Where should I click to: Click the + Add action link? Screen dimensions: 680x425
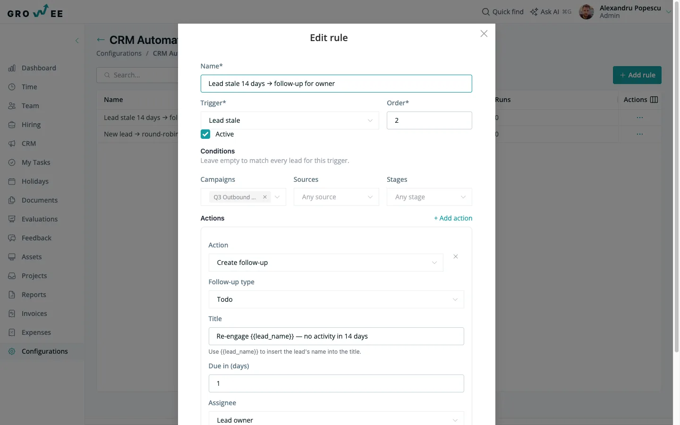click(x=453, y=218)
